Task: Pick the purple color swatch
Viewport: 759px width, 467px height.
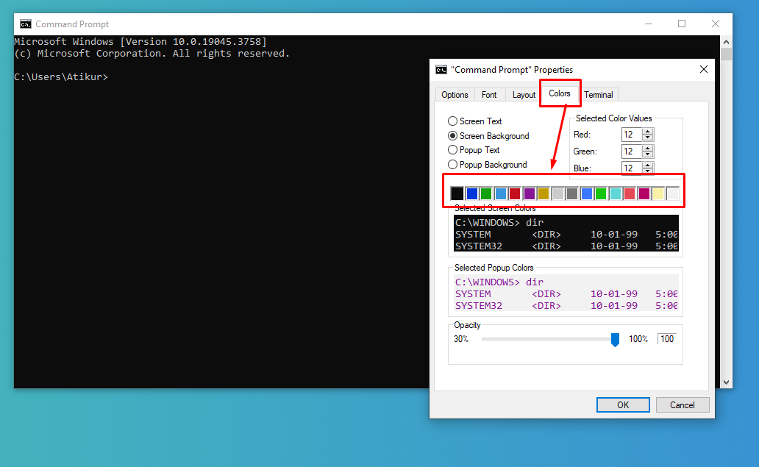Action: pos(529,193)
